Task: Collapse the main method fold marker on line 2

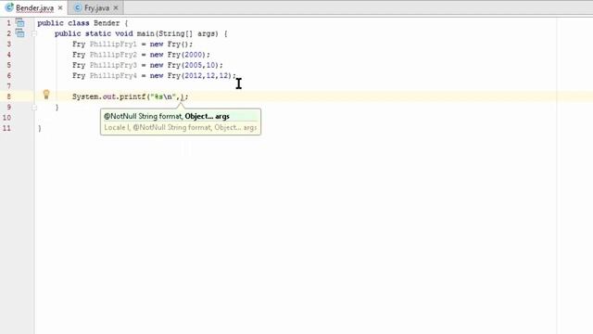Action: (x=34, y=33)
